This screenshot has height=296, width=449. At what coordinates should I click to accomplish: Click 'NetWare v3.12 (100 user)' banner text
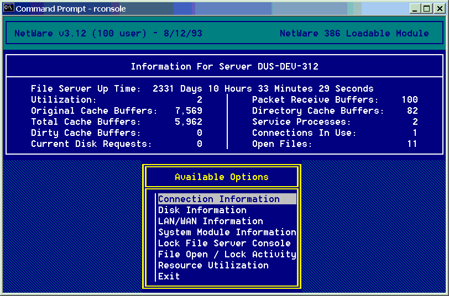[x=80, y=34]
